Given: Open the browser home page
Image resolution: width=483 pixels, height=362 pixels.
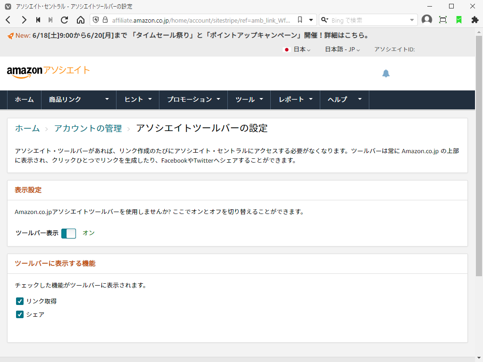Looking at the screenshot, I should [x=80, y=20].
